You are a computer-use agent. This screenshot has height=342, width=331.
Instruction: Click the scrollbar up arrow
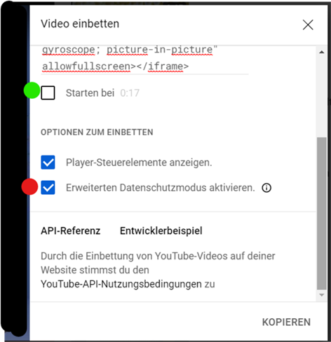322,52
